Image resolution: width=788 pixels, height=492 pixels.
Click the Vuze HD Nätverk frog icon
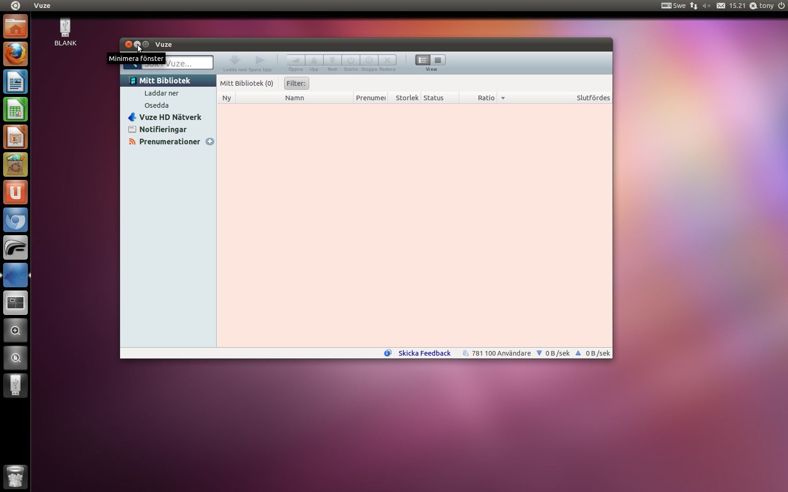click(132, 117)
